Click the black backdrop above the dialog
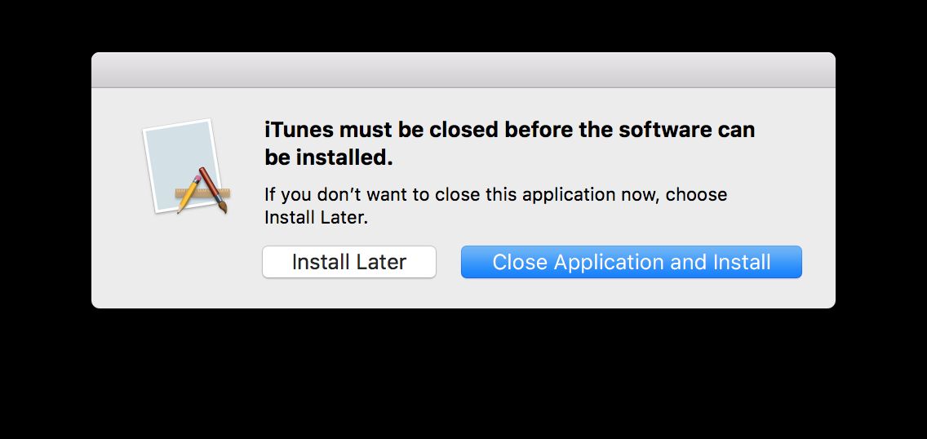The width and height of the screenshot is (927, 439). (x=463, y=24)
